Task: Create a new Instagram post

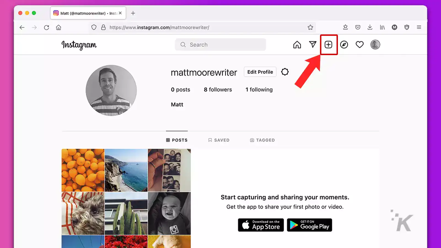Action: pyautogui.click(x=329, y=45)
